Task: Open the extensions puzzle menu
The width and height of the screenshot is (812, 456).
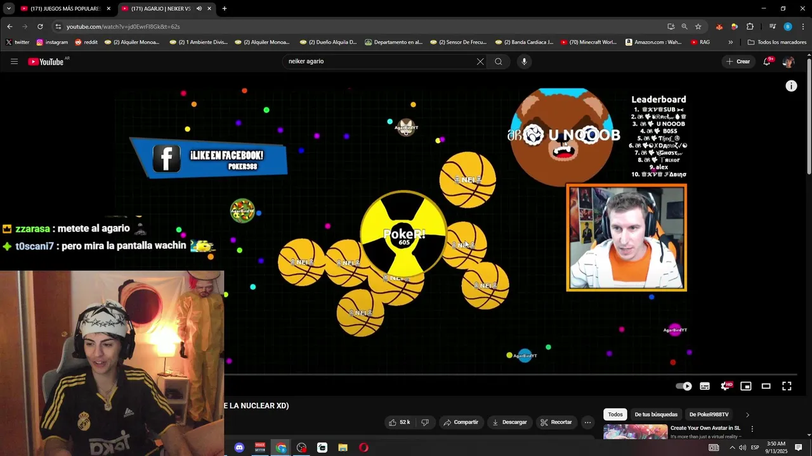Action: click(750, 27)
